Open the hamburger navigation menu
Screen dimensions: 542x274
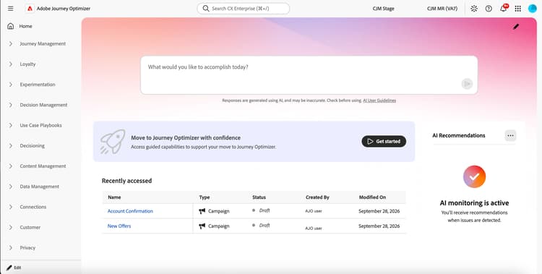pyautogui.click(x=11, y=8)
